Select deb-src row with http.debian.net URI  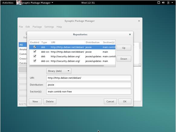(x=72, y=52)
